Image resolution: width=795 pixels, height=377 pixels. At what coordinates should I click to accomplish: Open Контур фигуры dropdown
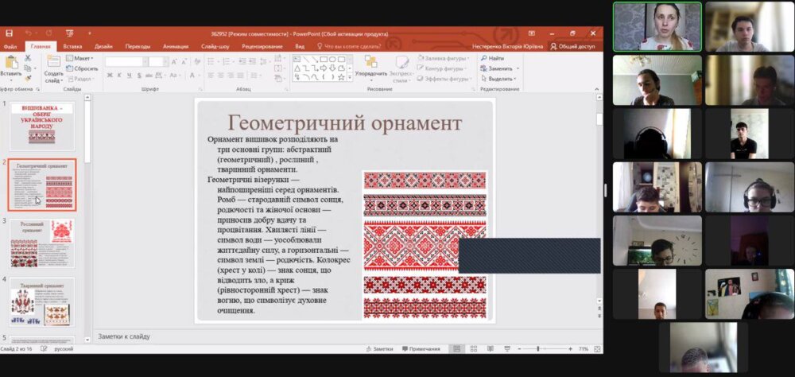click(x=441, y=68)
